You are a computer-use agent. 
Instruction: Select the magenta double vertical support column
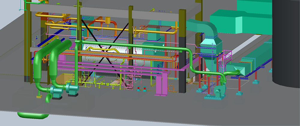point(162,84)
